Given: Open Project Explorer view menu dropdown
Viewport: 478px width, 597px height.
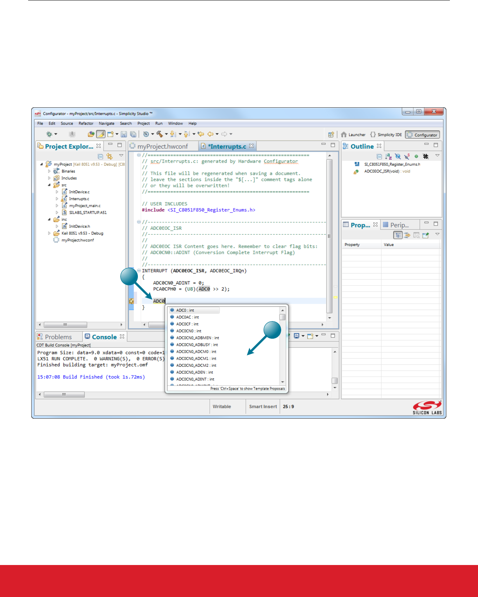Looking at the screenshot, I should pos(121,156).
